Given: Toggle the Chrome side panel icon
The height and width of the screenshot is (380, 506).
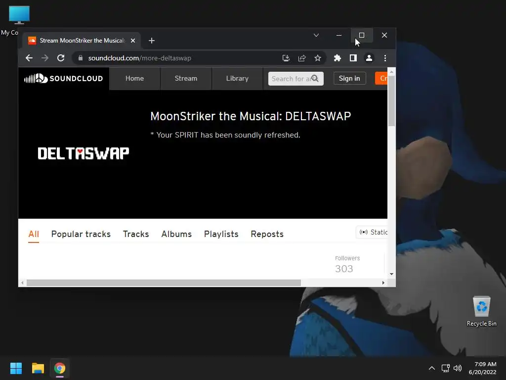Looking at the screenshot, I should pos(353,58).
